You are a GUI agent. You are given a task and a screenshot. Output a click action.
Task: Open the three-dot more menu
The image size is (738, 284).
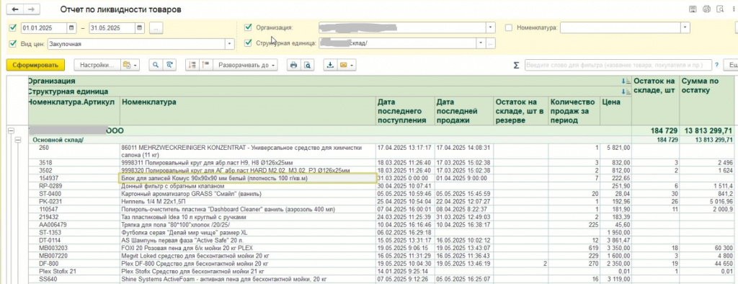click(x=734, y=9)
